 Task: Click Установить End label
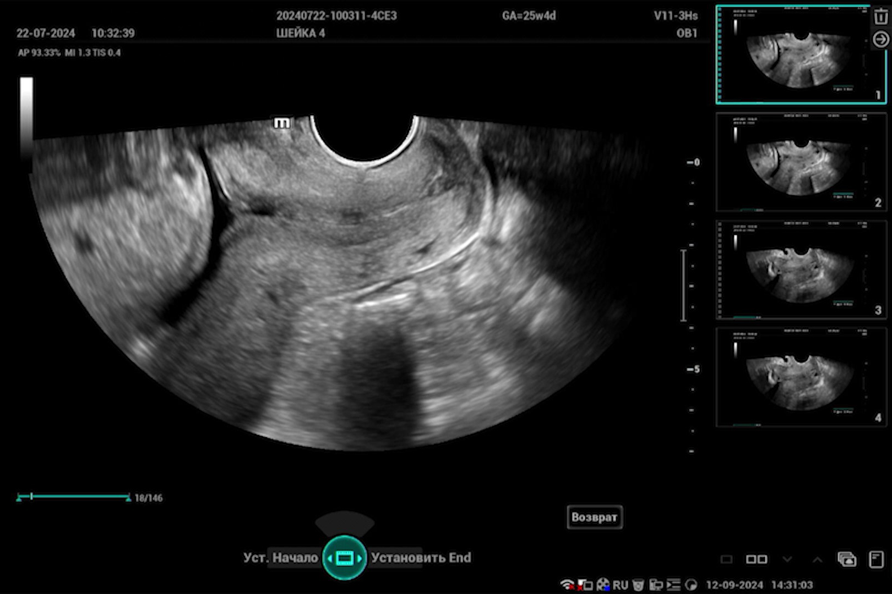[x=421, y=558]
